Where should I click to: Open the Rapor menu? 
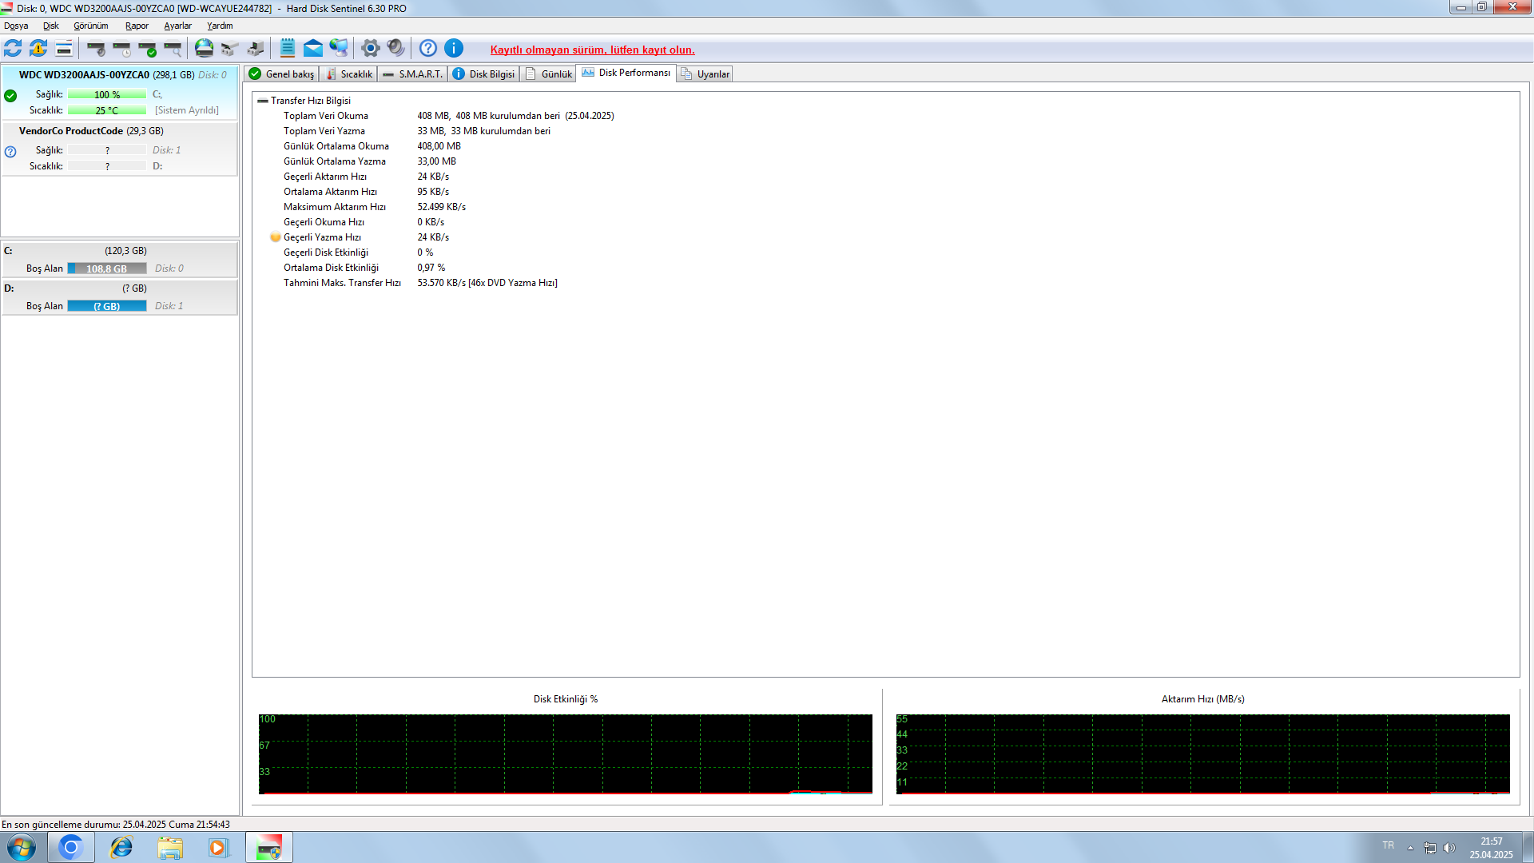coord(137,26)
